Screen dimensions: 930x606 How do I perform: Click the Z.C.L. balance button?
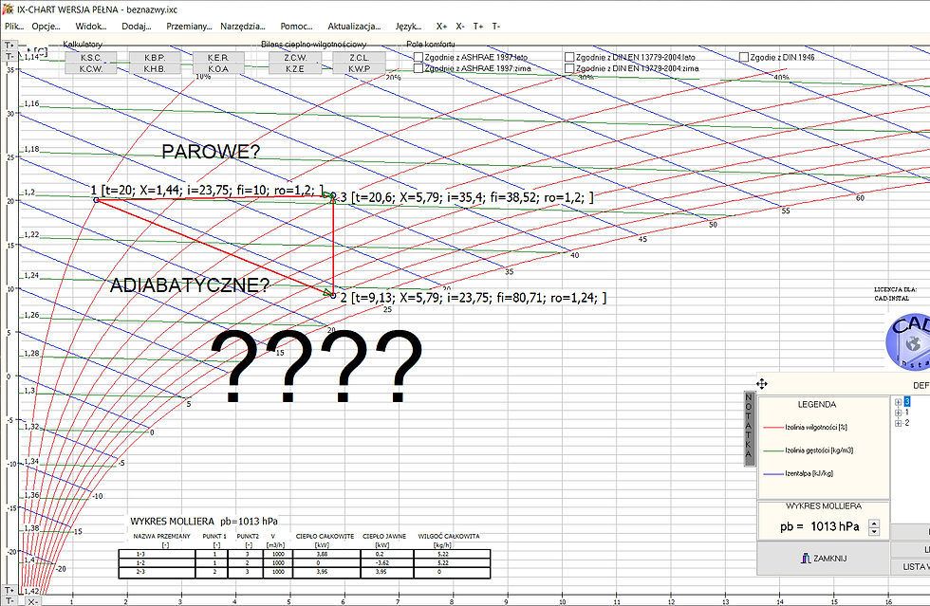tap(359, 58)
